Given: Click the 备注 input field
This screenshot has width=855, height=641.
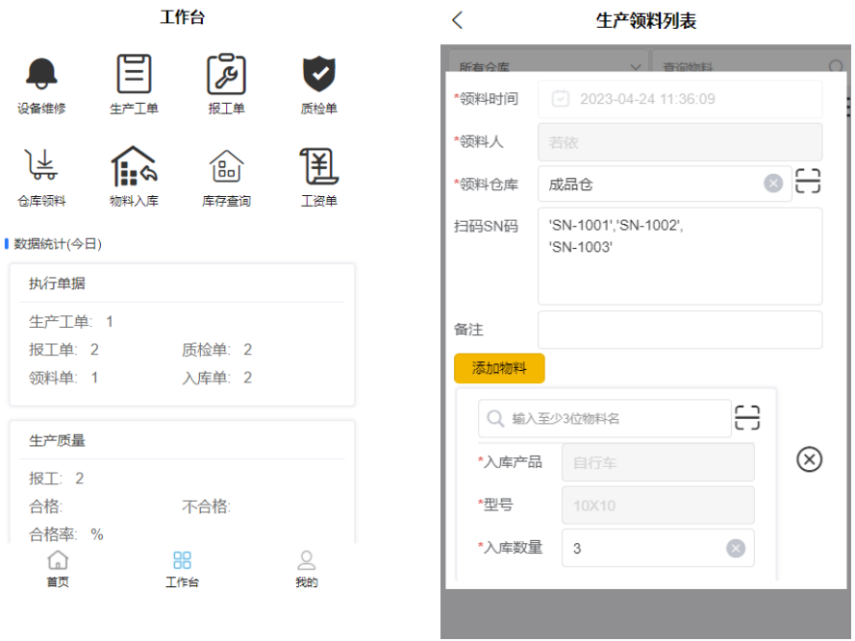Looking at the screenshot, I should click(679, 330).
